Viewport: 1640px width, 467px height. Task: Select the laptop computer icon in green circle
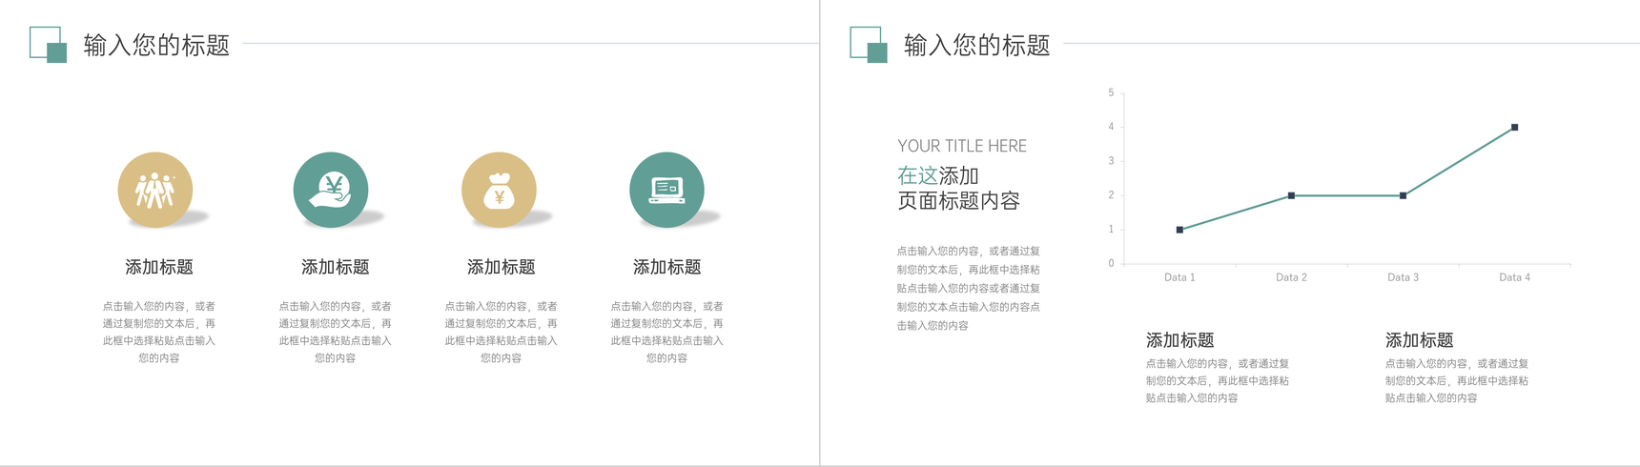(666, 190)
